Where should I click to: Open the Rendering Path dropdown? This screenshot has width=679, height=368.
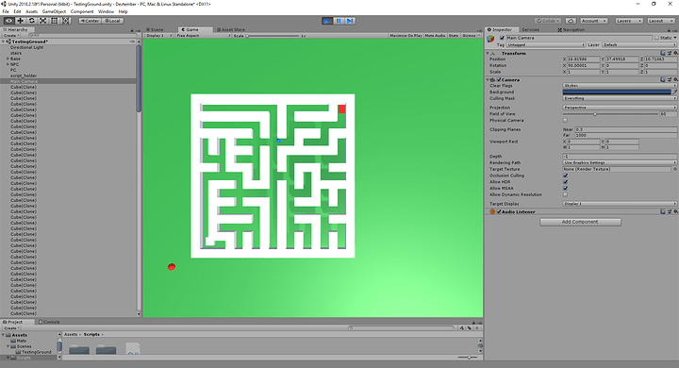click(620, 162)
